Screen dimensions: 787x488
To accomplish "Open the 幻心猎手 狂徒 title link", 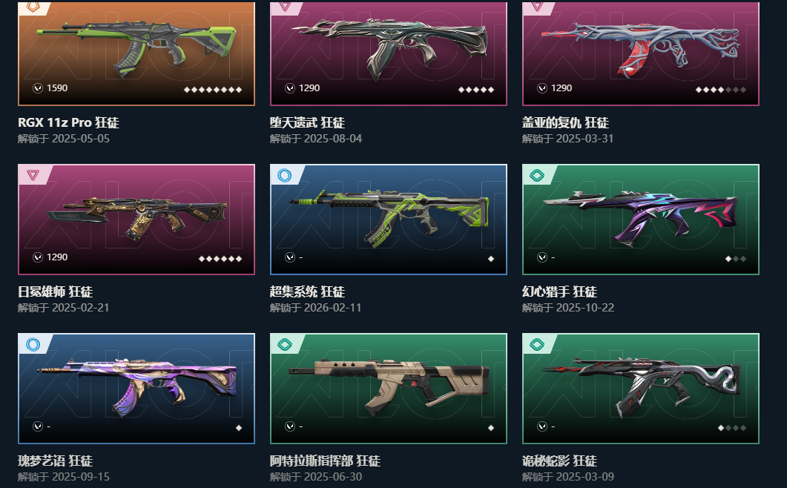I will click(x=559, y=291).
